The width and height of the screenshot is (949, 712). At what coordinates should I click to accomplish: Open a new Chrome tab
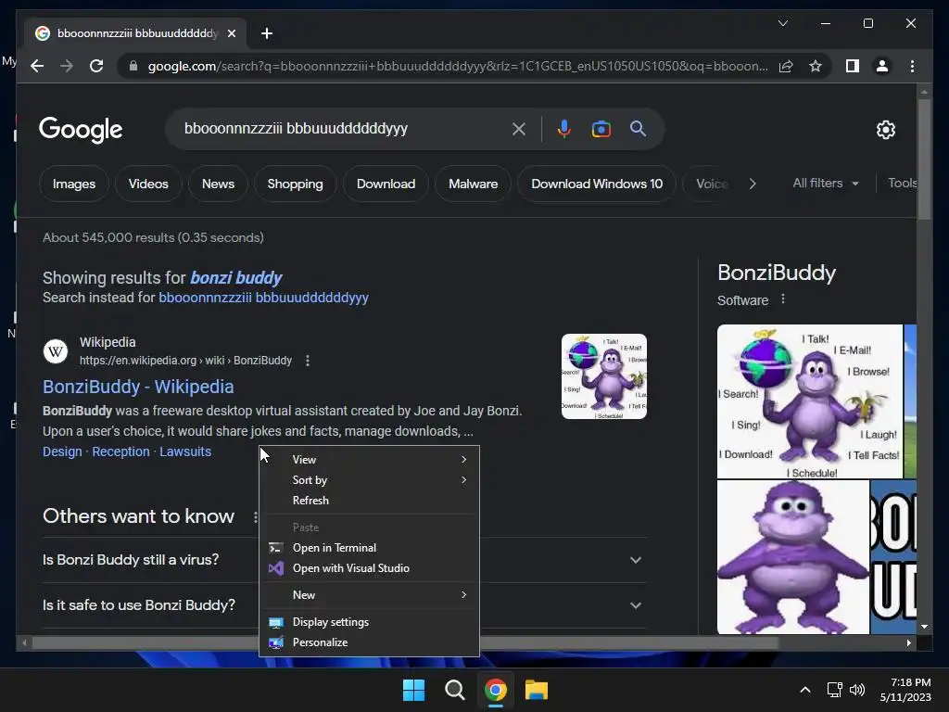point(266,33)
